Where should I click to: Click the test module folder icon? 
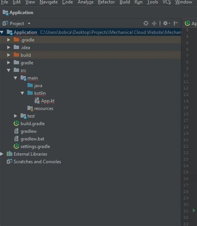23,116
